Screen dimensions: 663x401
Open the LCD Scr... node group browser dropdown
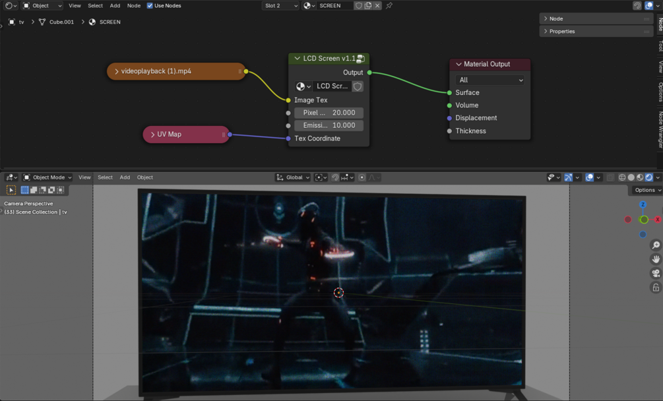click(303, 86)
